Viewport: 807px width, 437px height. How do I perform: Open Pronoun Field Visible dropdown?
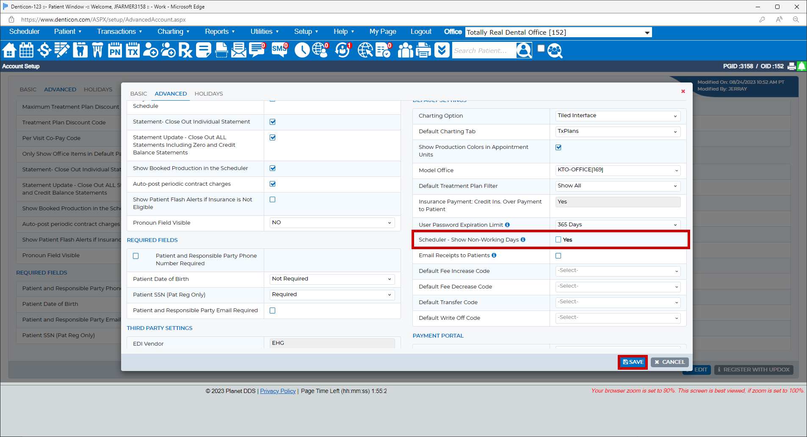332,223
